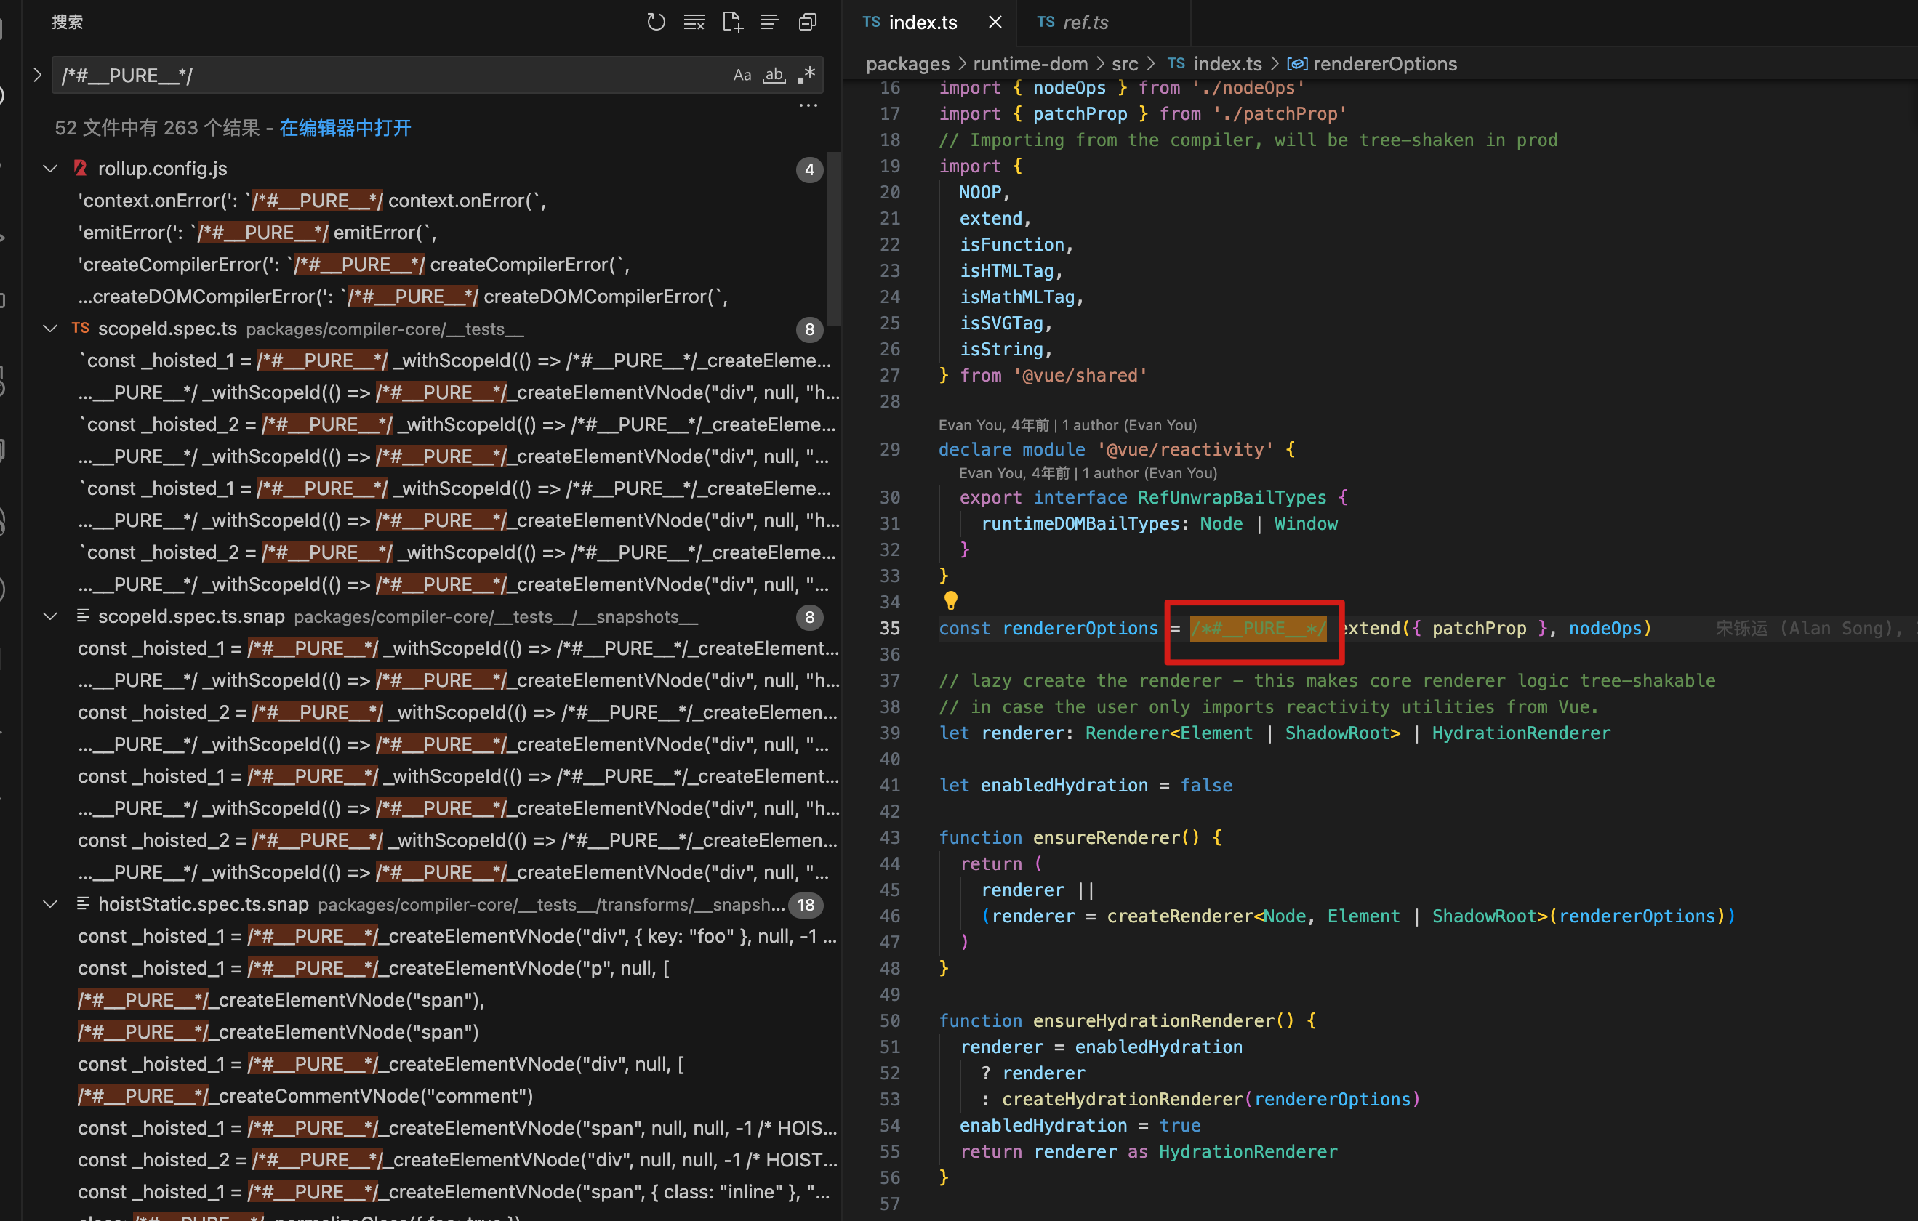Click runtime-dom breadcrumb
The image size is (1918, 1221).
1030,64
